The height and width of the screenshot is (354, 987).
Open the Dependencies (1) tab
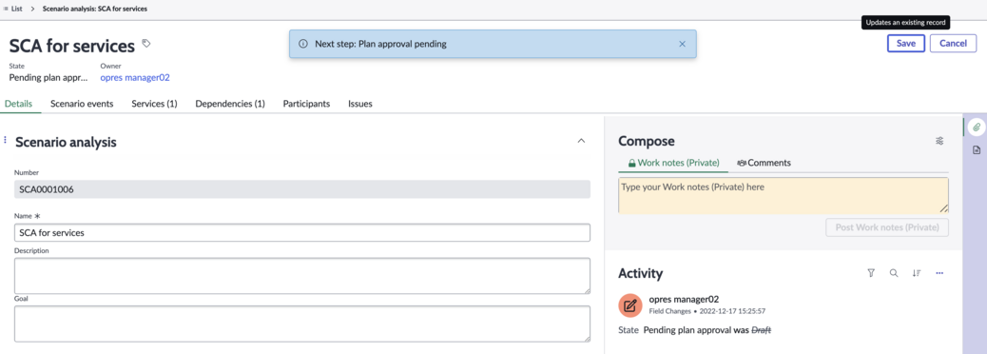[230, 104]
